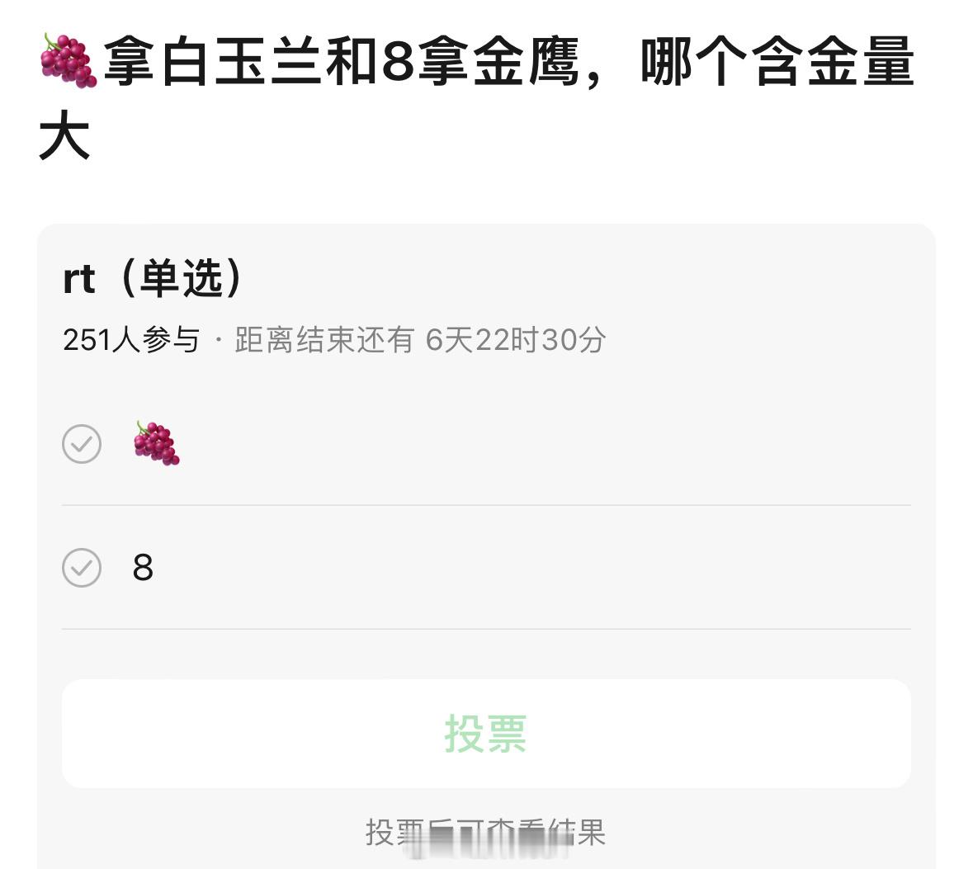Click the grape emoji in the post title
Image resolution: width=973 pixels, height=869 pixels.
click(68, 61)
